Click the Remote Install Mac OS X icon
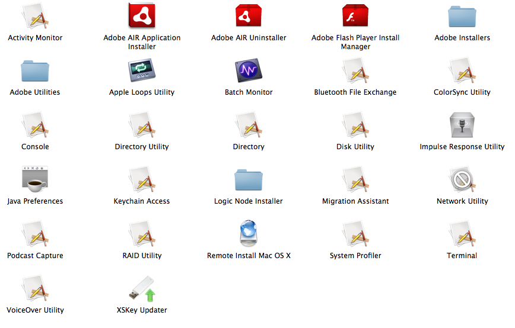 [249, 233]
